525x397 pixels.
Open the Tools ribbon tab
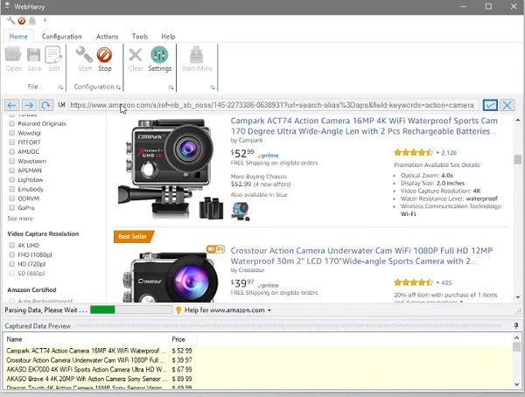tap(140, 37)
